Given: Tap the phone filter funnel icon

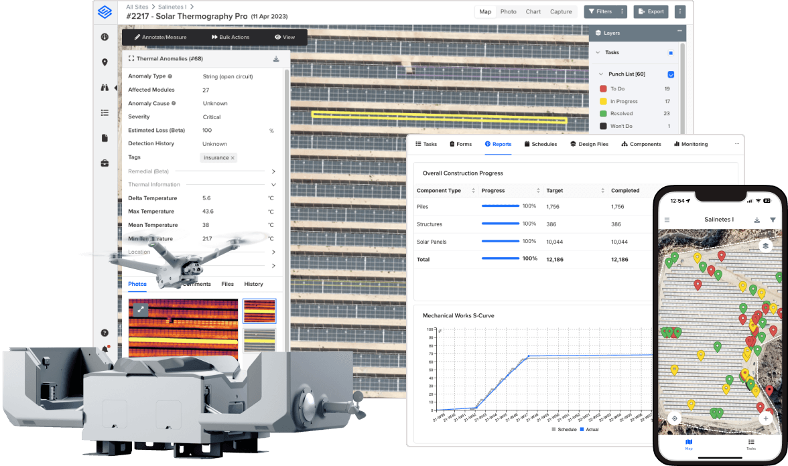Looking at the screenshot, I should (x=773, y=220).
